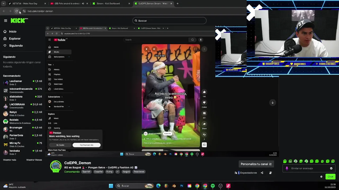Screen dimensions: 339x190
Task: Click the Buscar search field on Kick
Action: pyautogui.click(x=169, y=21)
